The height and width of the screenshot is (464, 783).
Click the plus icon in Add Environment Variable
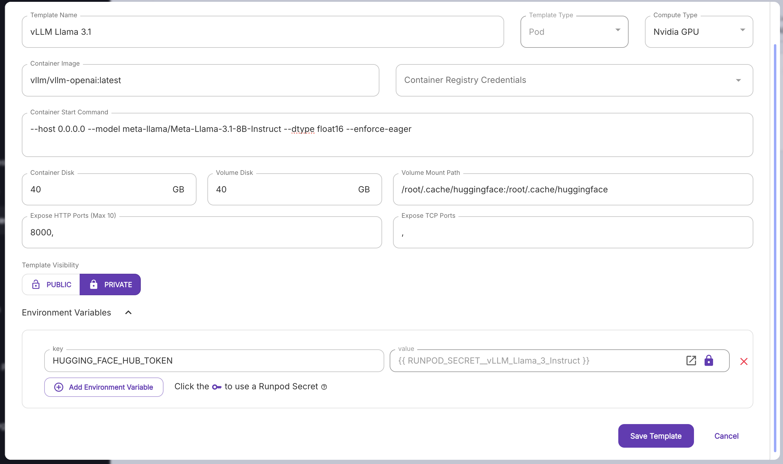tap(58, 387)
